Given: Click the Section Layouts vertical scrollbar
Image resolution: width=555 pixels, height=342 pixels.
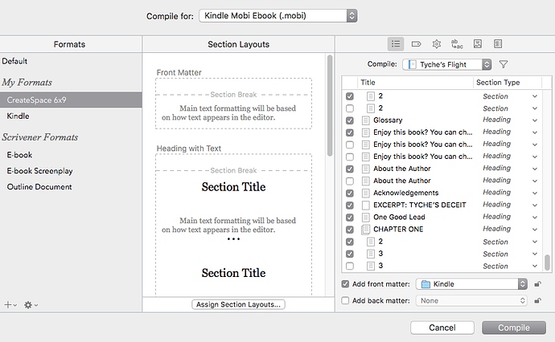Looking at the screenshot, I should pyautogui.click(x=330, y=105).
